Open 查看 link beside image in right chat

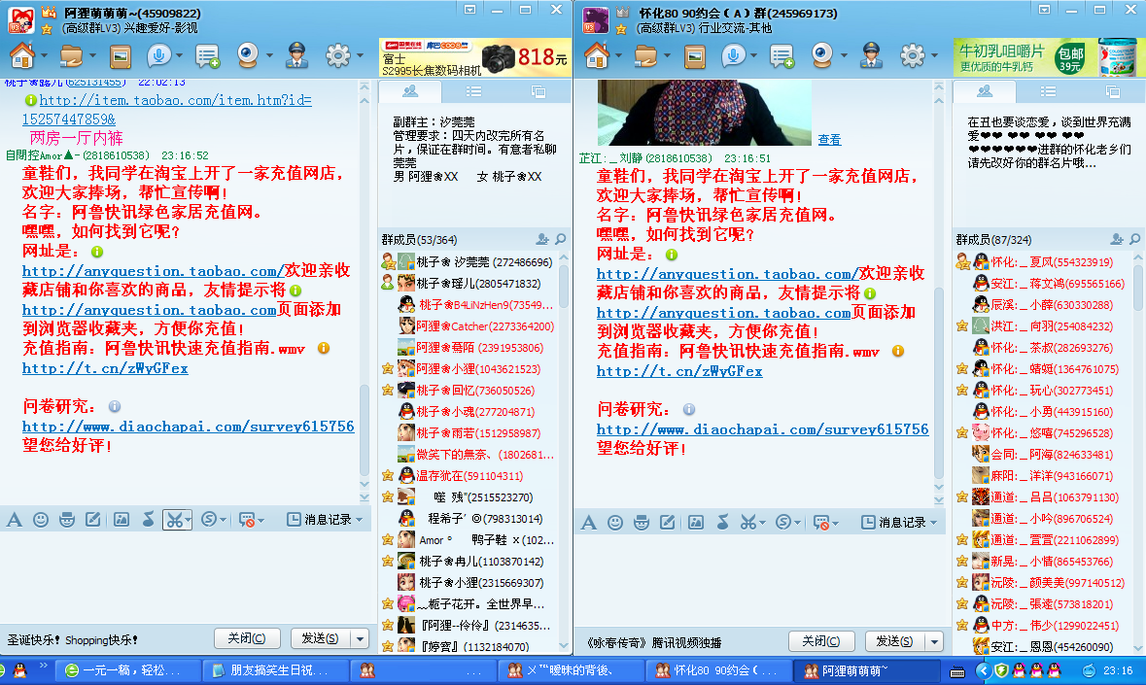[x=829, y=140]
